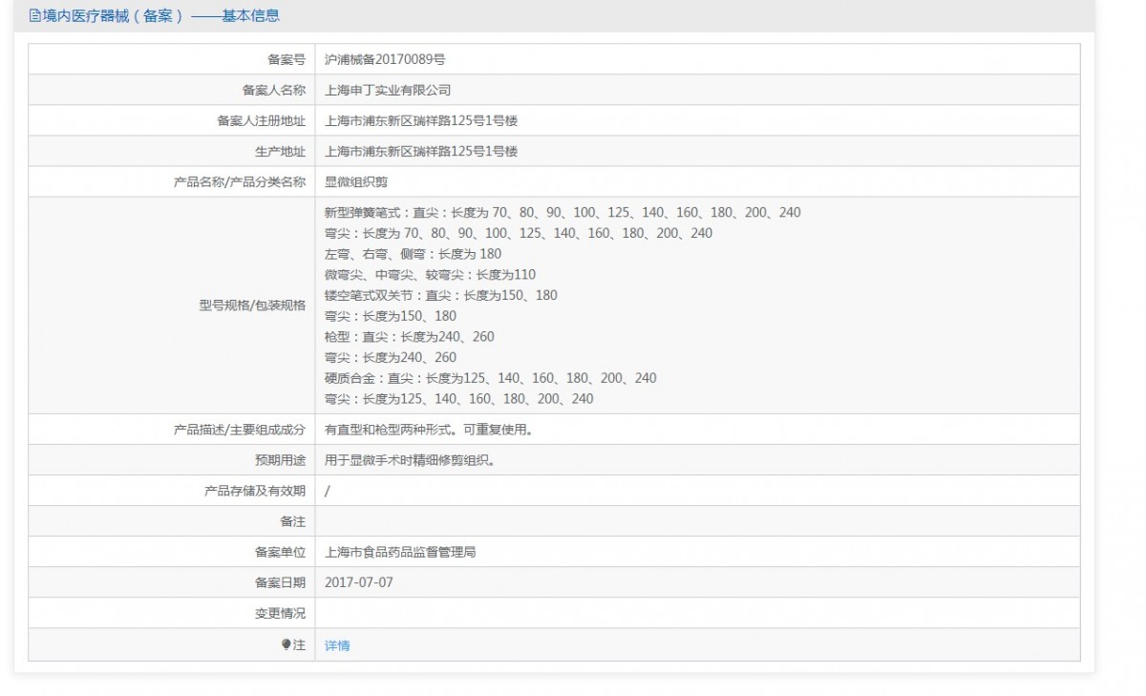The height and width of the screenshot is (696, 1146).
Task: Click line 枪型：直尖：长度为240、260
Action: coord(410,336)
